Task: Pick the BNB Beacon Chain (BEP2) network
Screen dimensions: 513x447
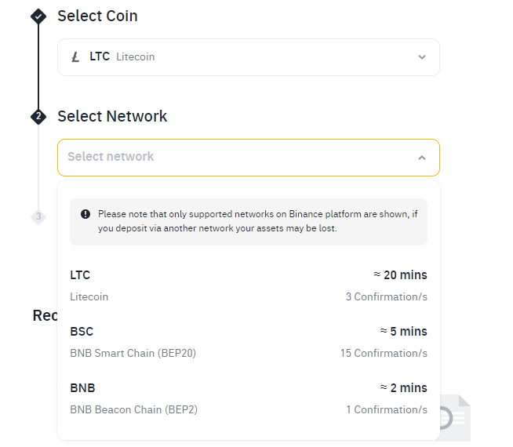Action: pyautogui.click(x=248, y=398)
